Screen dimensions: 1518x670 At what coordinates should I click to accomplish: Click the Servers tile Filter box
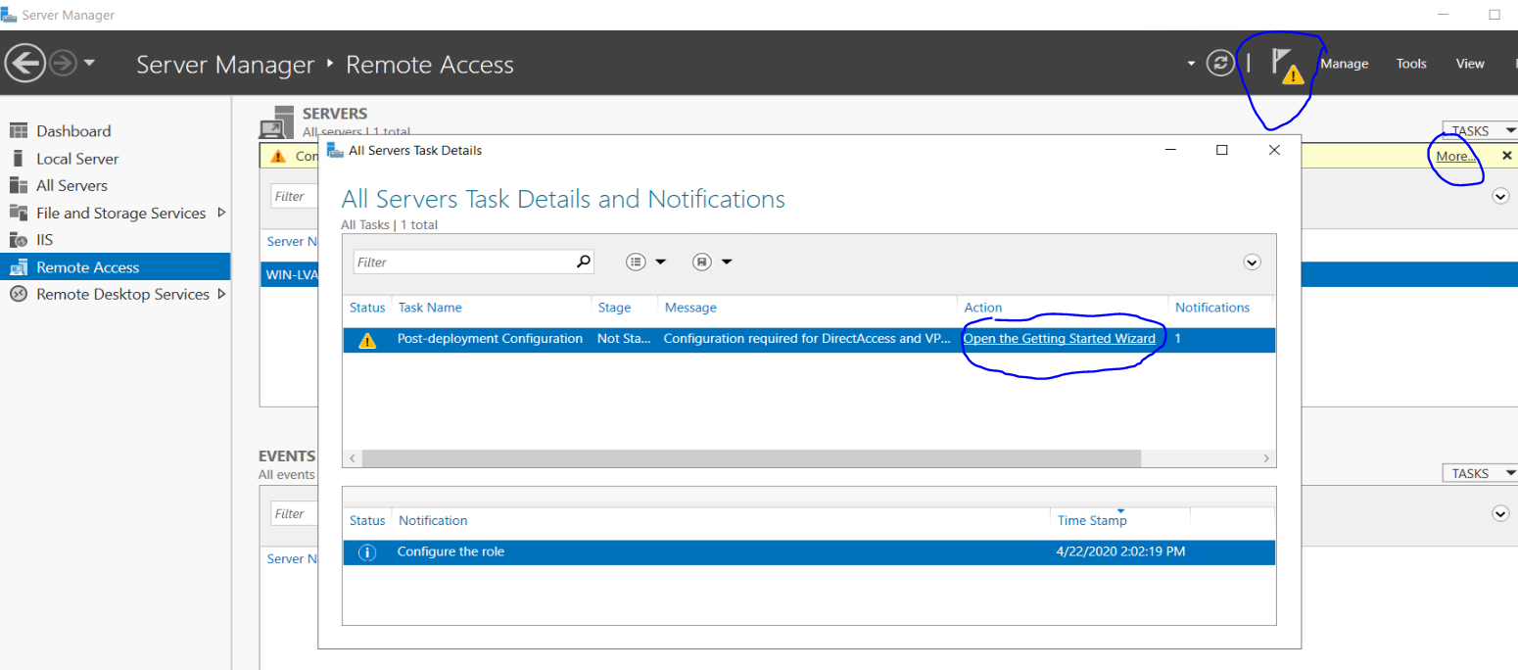pyautogui.click(x=295, y=196)
